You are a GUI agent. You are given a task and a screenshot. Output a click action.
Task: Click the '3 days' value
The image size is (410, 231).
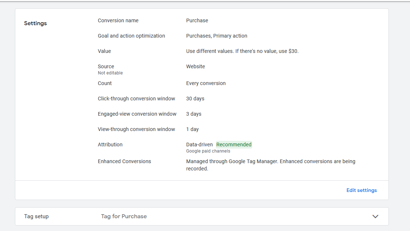point(194,114)
